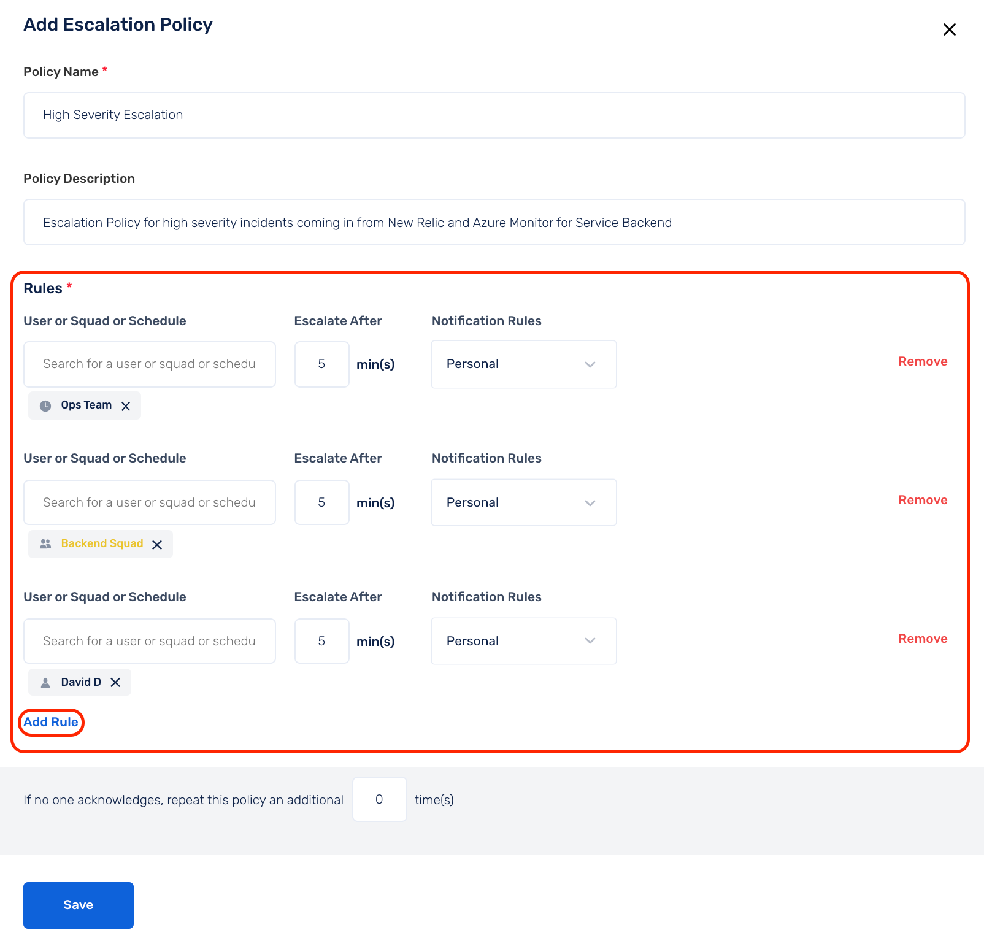
Task: Edit Escalate After minutes for Backend Squad
Action: coord(321,503)
